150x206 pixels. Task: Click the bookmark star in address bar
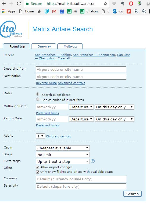pyautogui.click(x=105, y=4)
